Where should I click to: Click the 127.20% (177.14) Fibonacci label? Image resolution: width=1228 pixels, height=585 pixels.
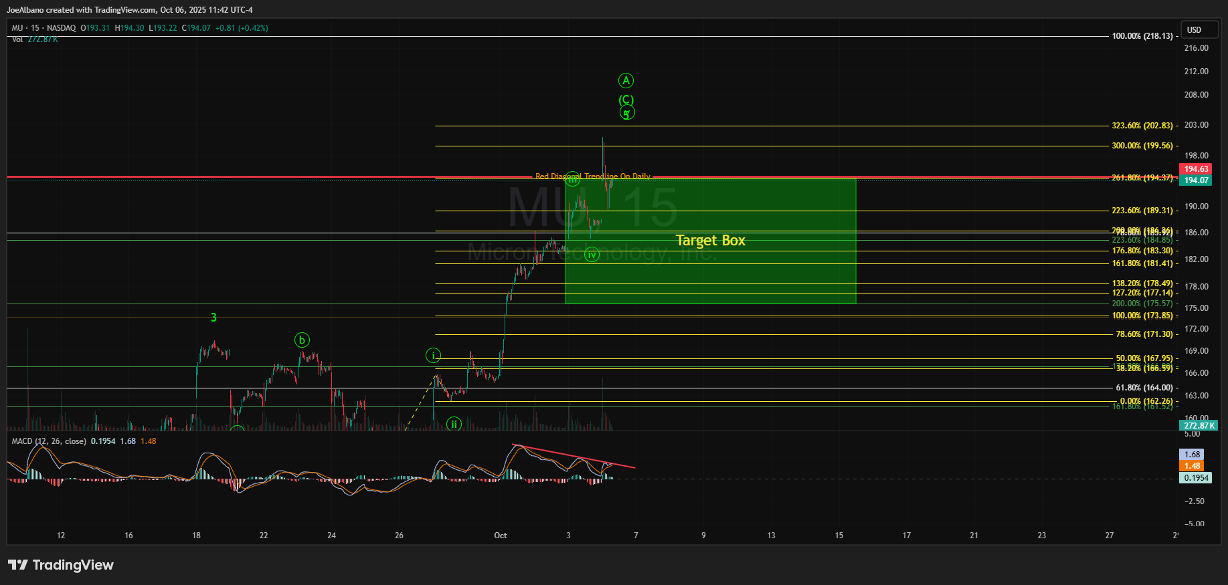pos(1142,293)
